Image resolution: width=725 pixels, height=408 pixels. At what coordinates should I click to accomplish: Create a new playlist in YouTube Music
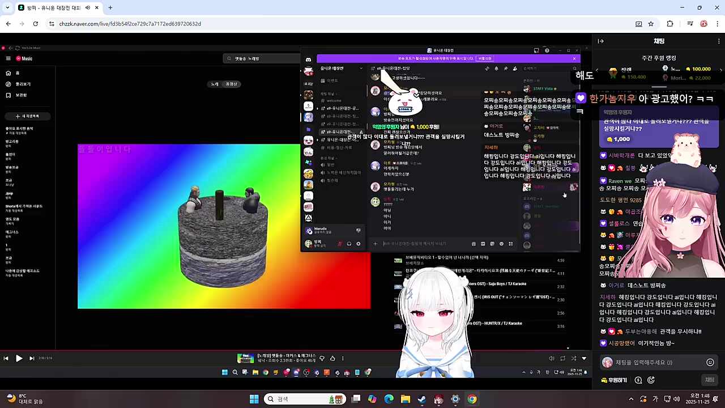[x=28, y=116]
